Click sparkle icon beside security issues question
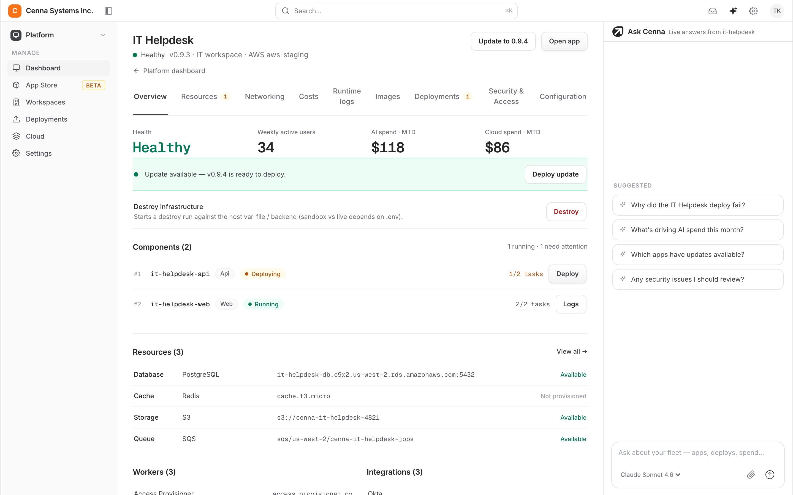This screenshot has height=495, width=793. [x=623, y=279]
